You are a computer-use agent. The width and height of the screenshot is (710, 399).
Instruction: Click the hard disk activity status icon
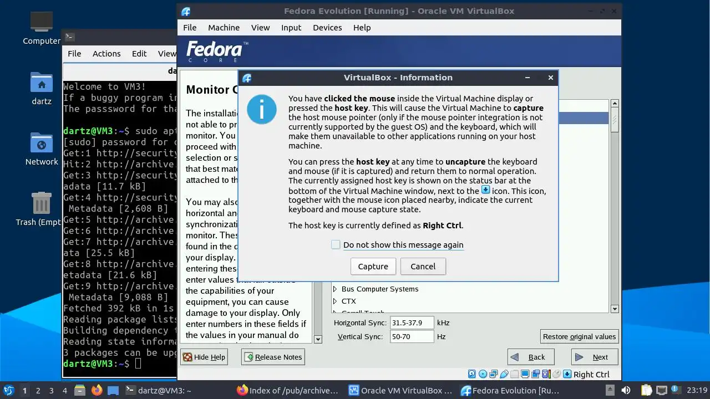471,374
